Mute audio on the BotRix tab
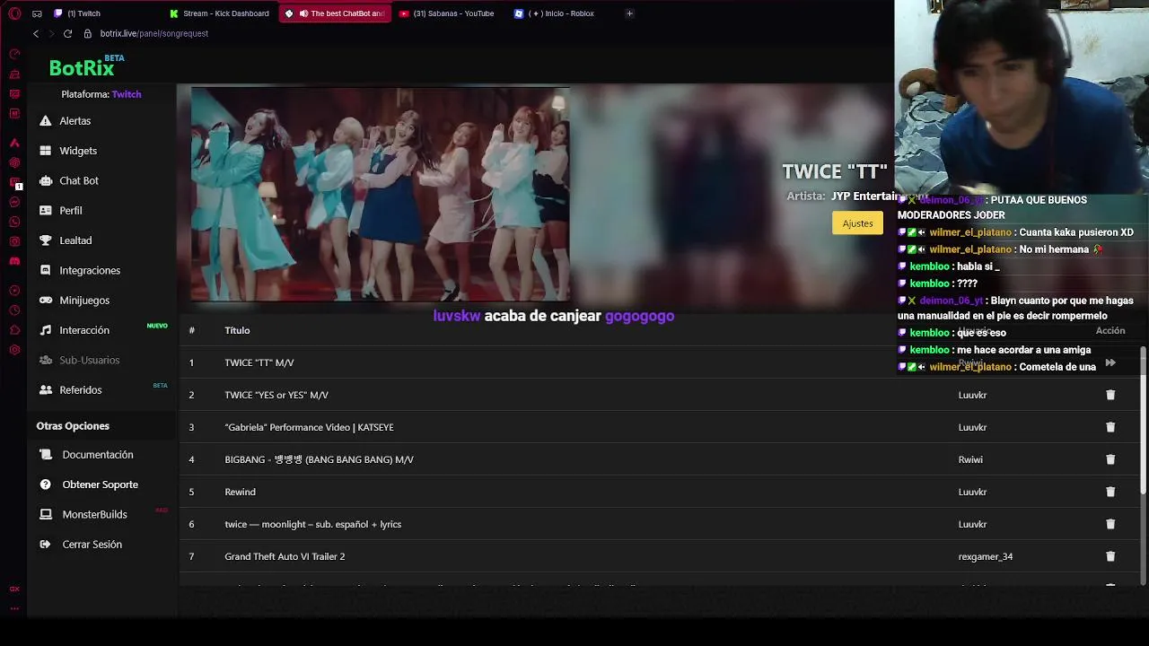The height and width of the screenshot is (646, 1149). [303, 13]
